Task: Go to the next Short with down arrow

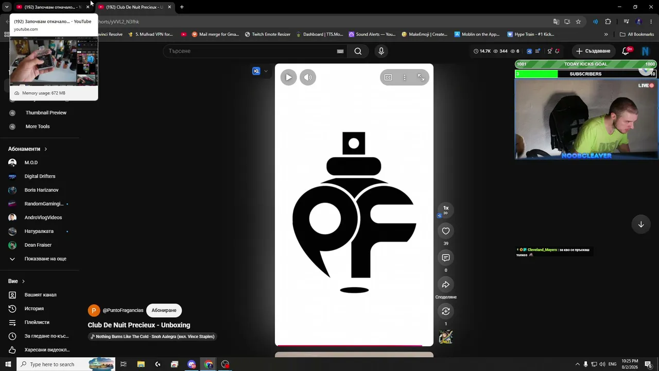Action: (x=641, y=224)
